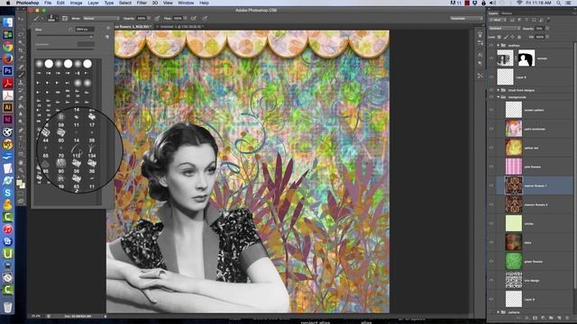The image size is (577, 324).
Task: Create new fill or adjustment layer
Action: (543, 318)
